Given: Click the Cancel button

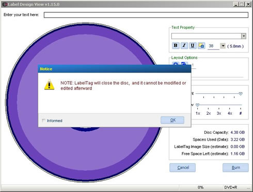Looking at the screenshot, I should point(182,167).
